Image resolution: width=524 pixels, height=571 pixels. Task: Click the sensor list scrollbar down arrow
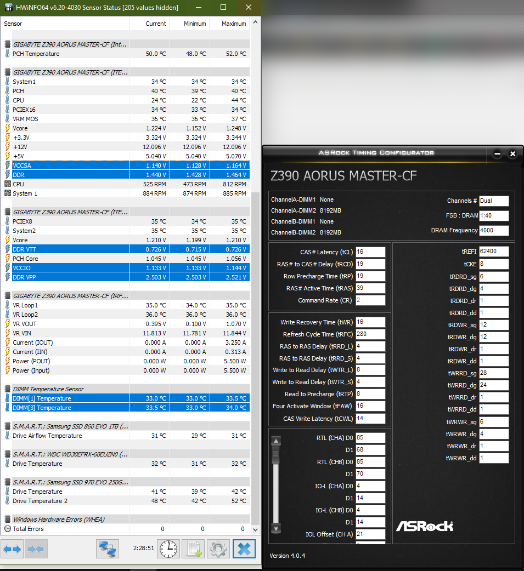[255, 529]
